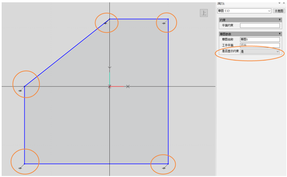Collapse the 约束 section
Viewport: 287px width, 177px height.
pos(279,20)
